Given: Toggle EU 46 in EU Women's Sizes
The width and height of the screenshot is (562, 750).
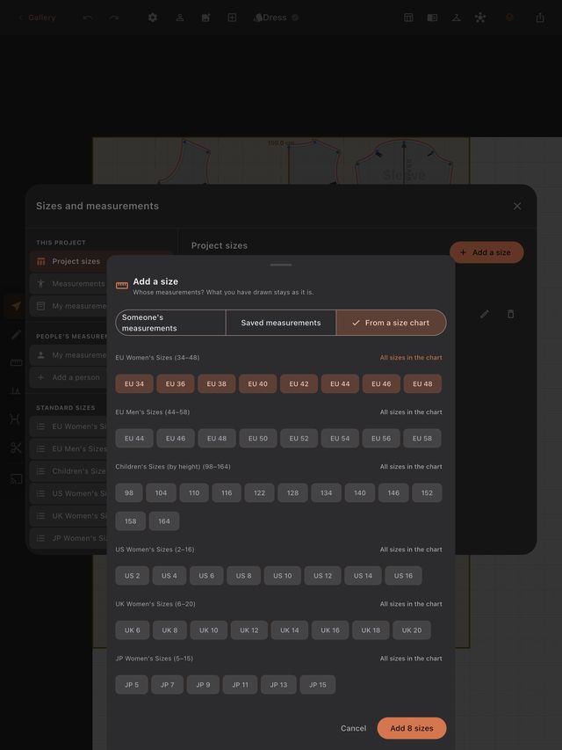Looking at the screenshot, I should coord(381,383).
